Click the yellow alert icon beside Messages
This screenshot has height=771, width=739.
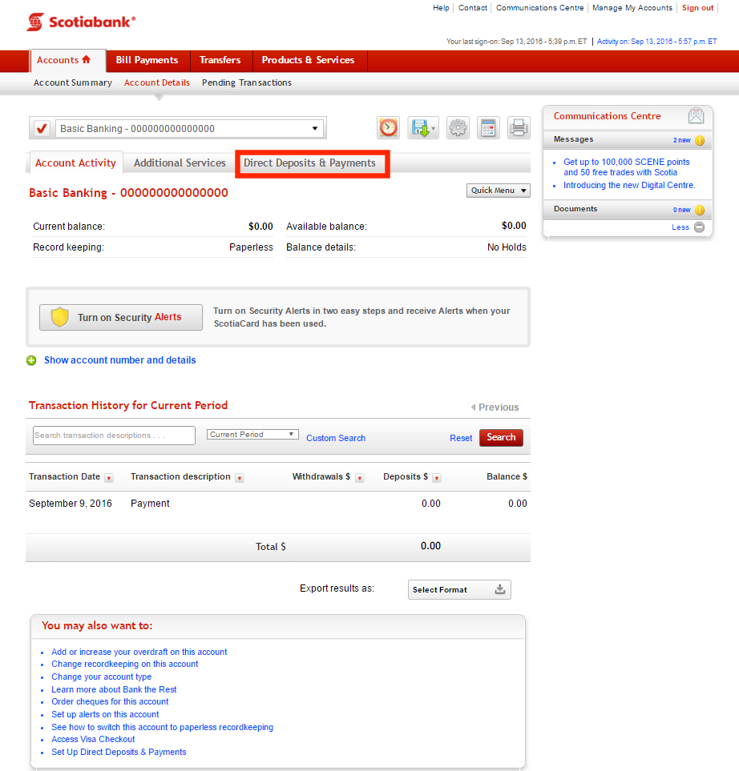[700, 140]
